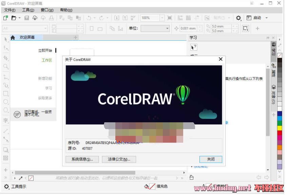
Task: Open the Help menu
Action: point(66,10)
